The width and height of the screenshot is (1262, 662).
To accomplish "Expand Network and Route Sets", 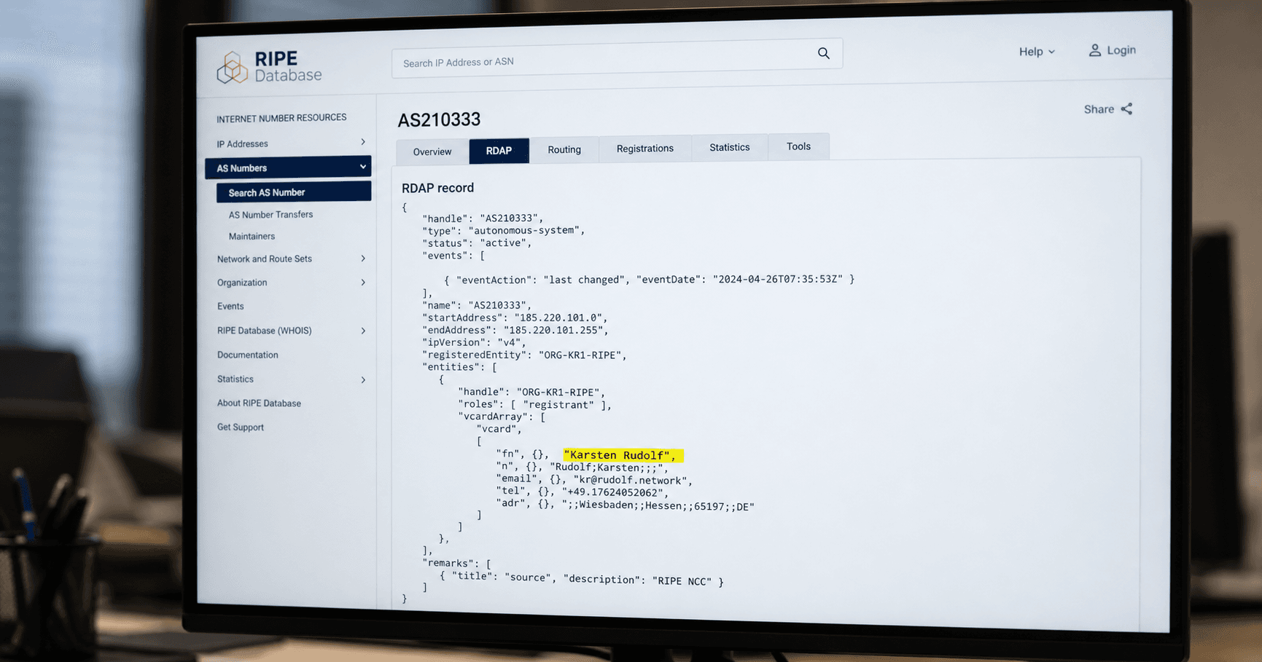I will click(x=363, y=259).
